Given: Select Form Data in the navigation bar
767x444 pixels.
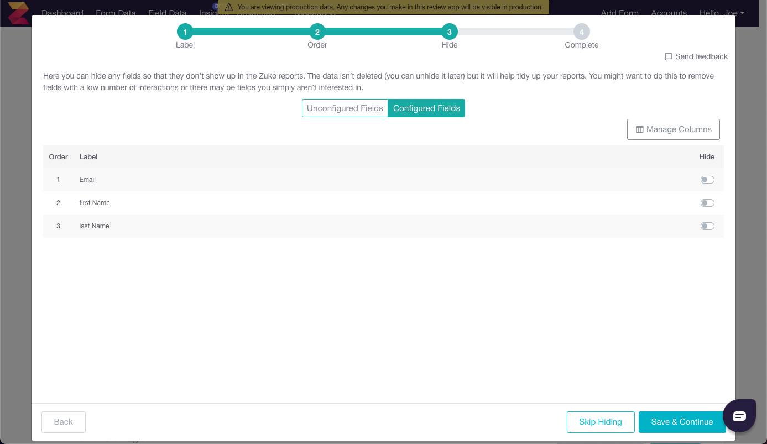Looking at the screenshot, I should [115, 13].
